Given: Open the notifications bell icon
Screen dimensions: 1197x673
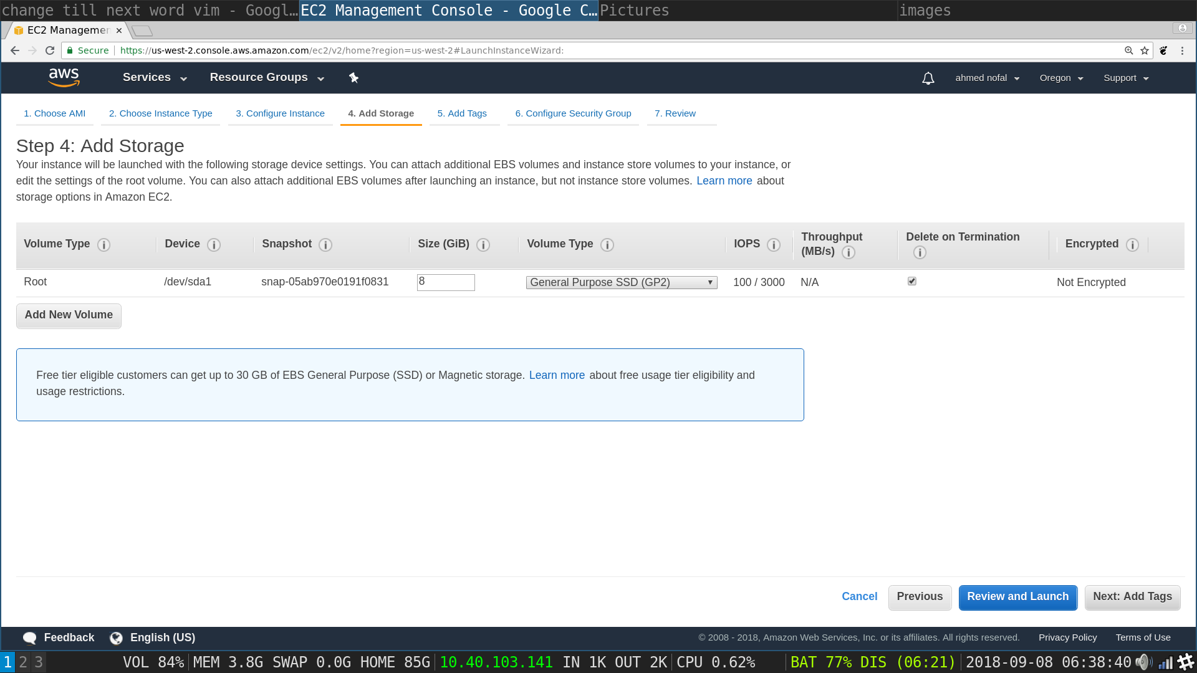Looking at the screenshot, I should point(928,78).
